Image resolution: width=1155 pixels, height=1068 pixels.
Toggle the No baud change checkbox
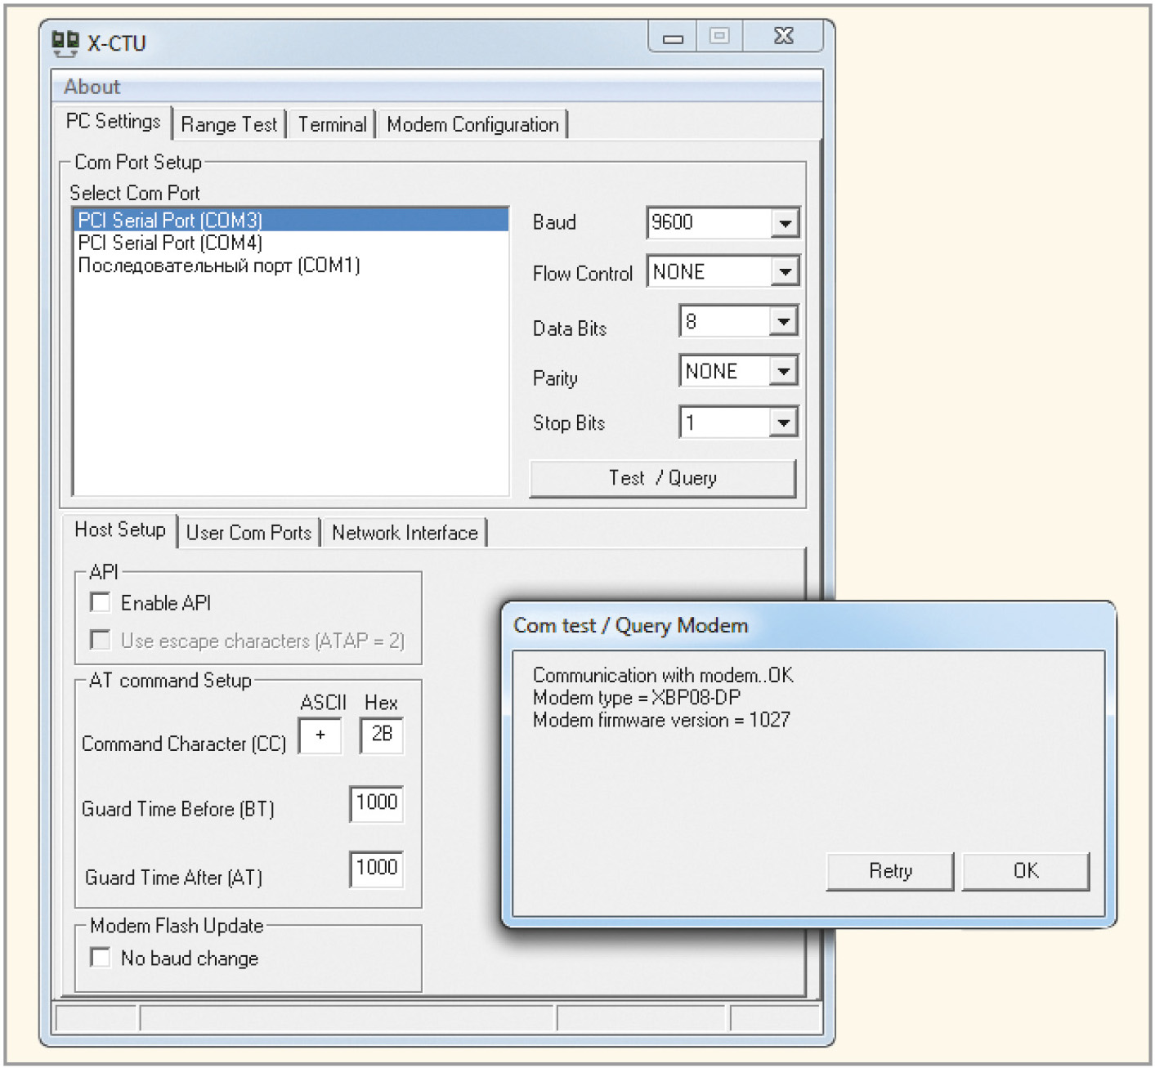101,958
